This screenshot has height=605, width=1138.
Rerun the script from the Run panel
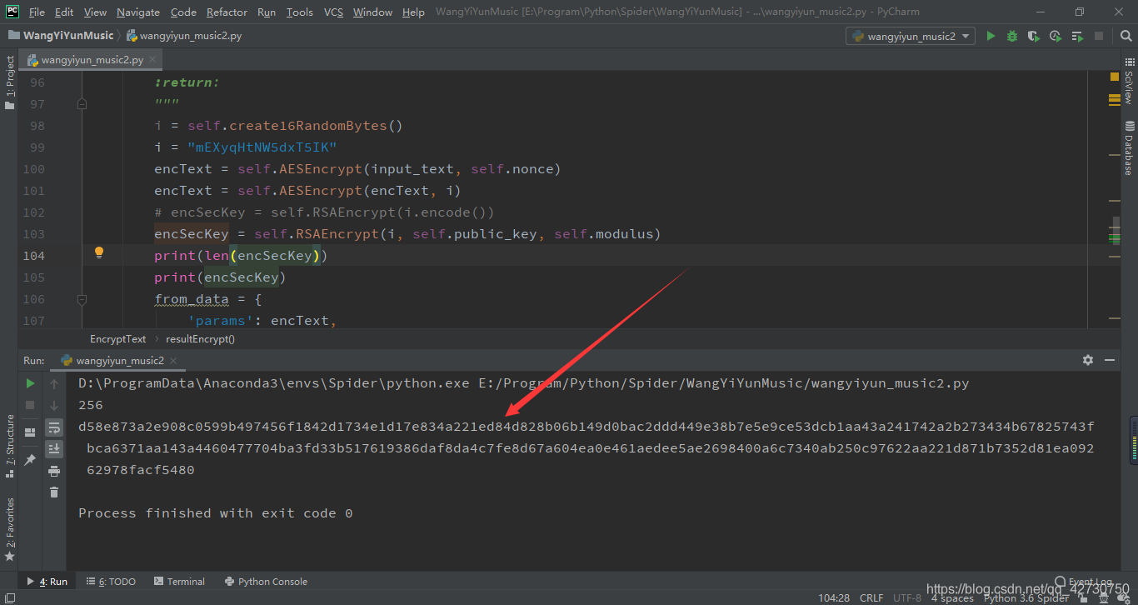30,383
